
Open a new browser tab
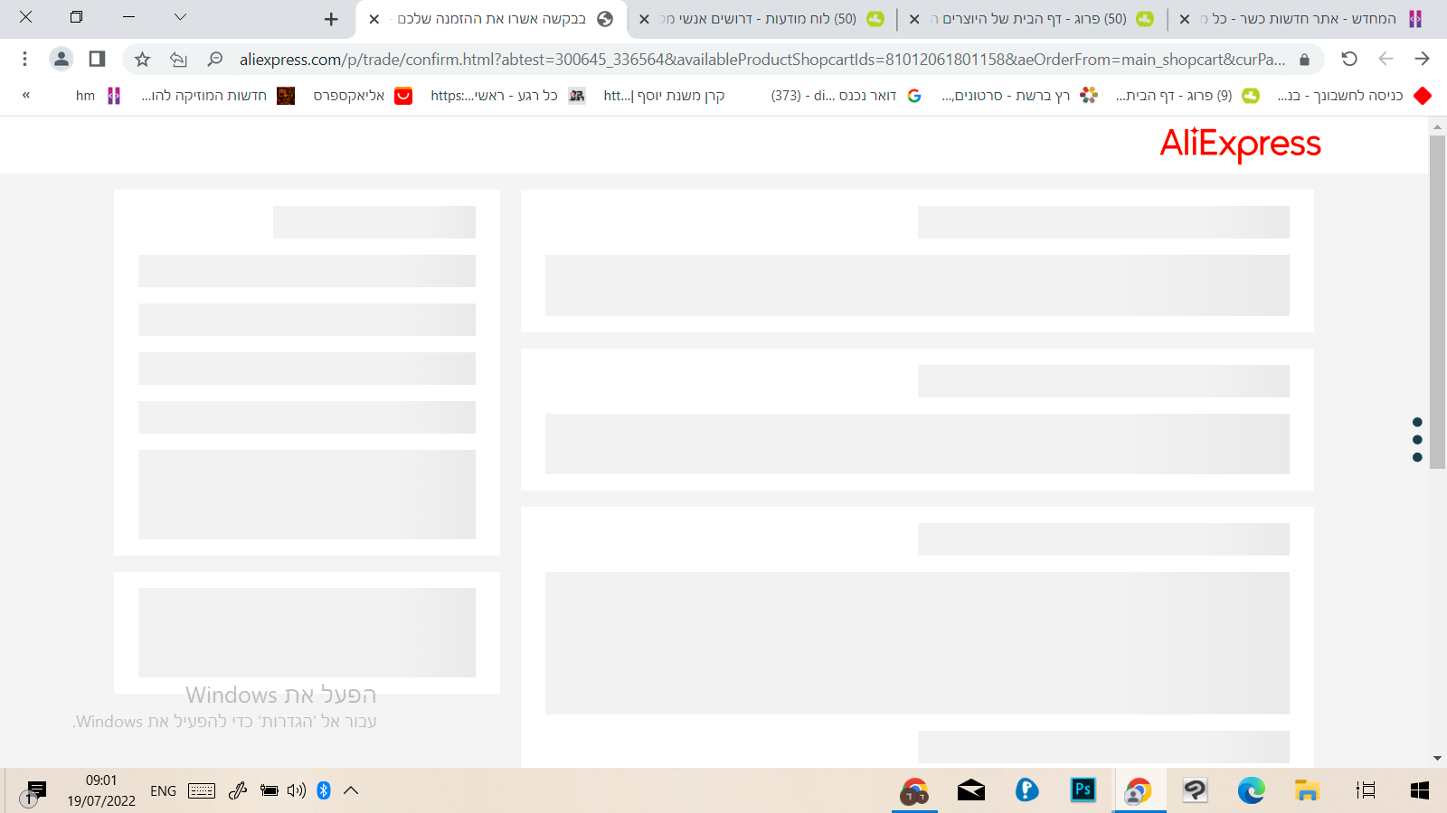pos(331,19)
